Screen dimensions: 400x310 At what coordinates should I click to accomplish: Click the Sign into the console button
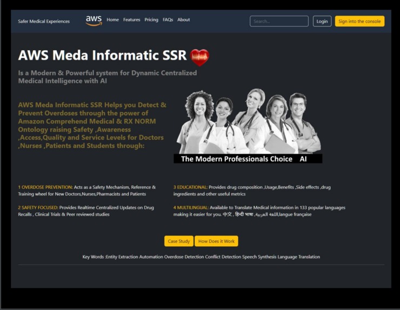(x=359, y=21)
